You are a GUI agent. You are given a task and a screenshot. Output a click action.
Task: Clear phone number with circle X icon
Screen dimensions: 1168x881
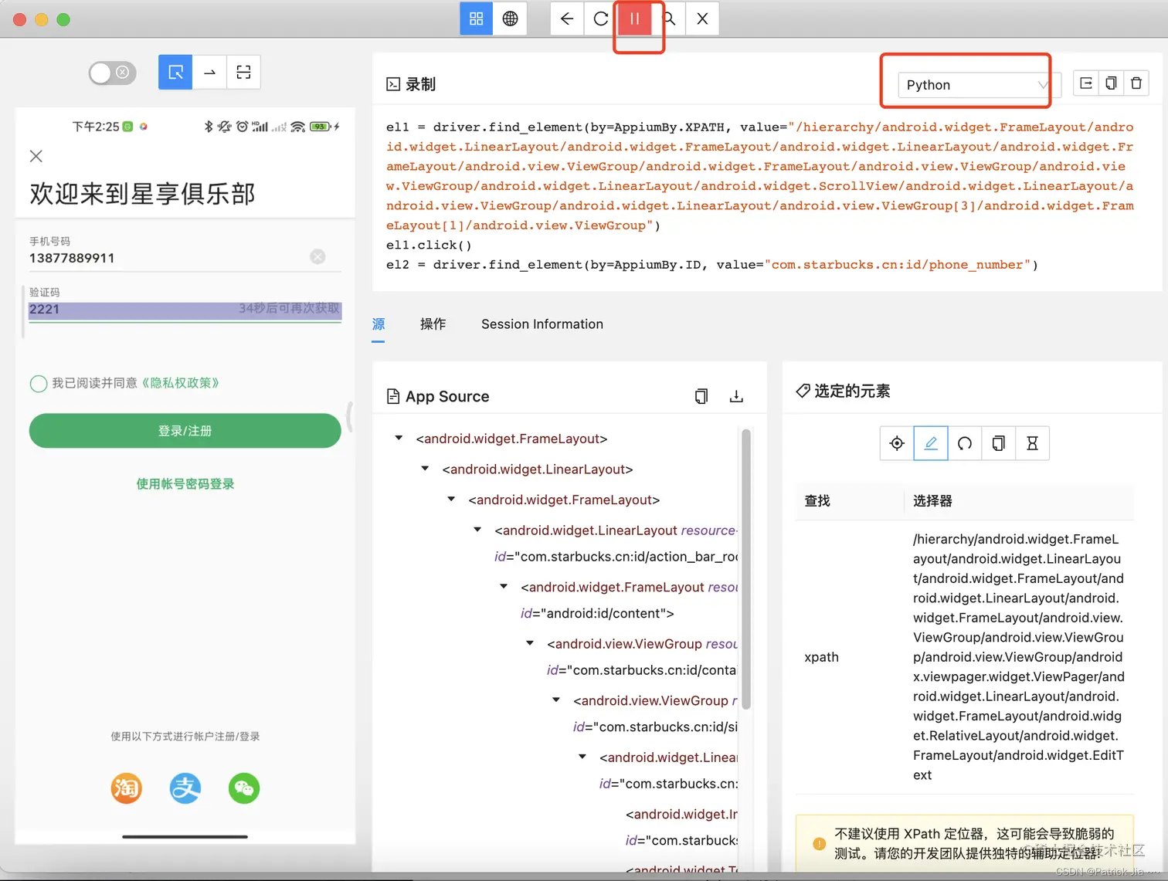pos(317,256)
